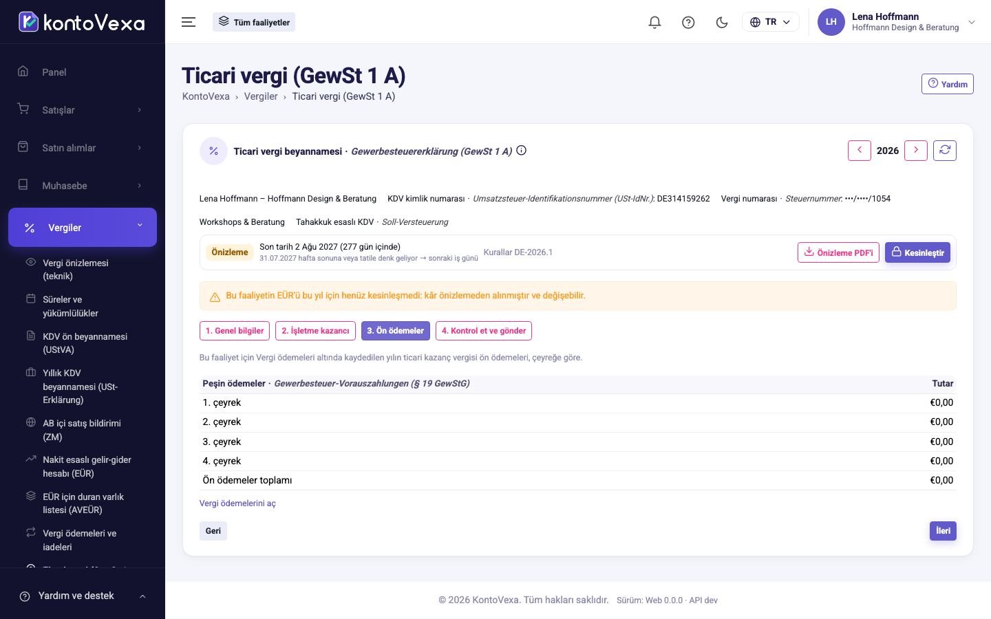Open Panel in the sidebar

[x=83, y=72]
